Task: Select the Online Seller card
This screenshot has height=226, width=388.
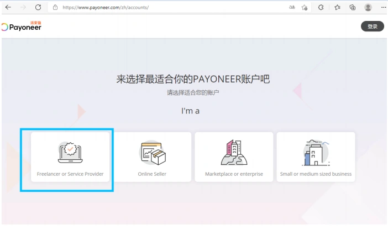Action: (x=152, y=157)
